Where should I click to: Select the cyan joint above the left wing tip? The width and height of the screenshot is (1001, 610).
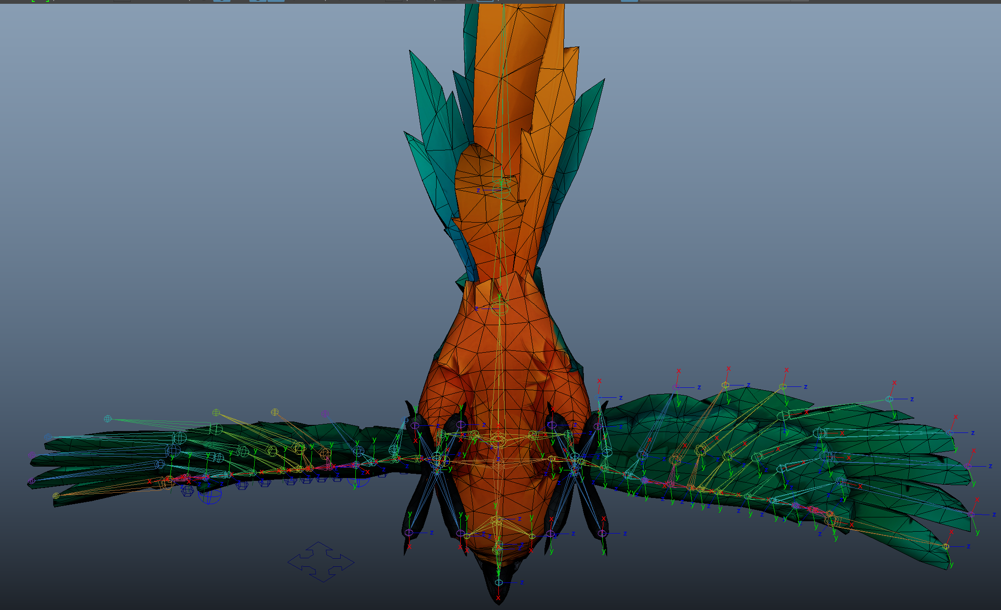coord(107,419)
